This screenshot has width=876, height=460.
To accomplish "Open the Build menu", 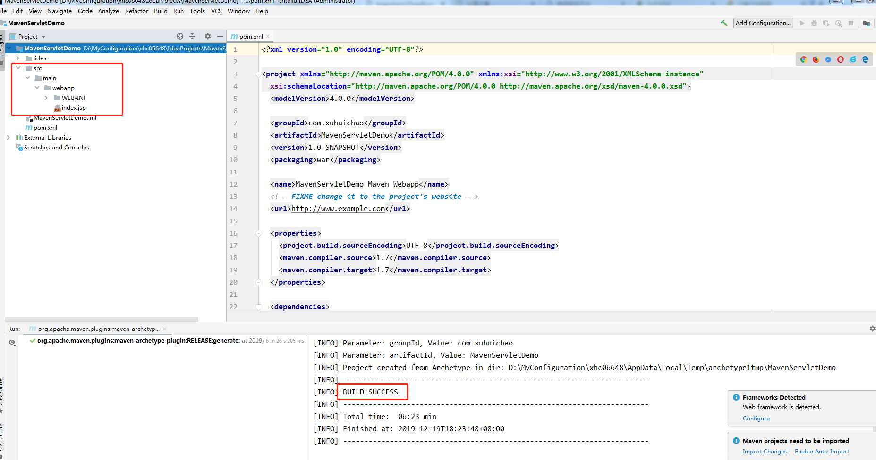I will click(161, 11).
